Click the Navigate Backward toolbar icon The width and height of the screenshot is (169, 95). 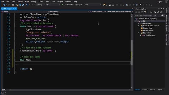(4, 5)
